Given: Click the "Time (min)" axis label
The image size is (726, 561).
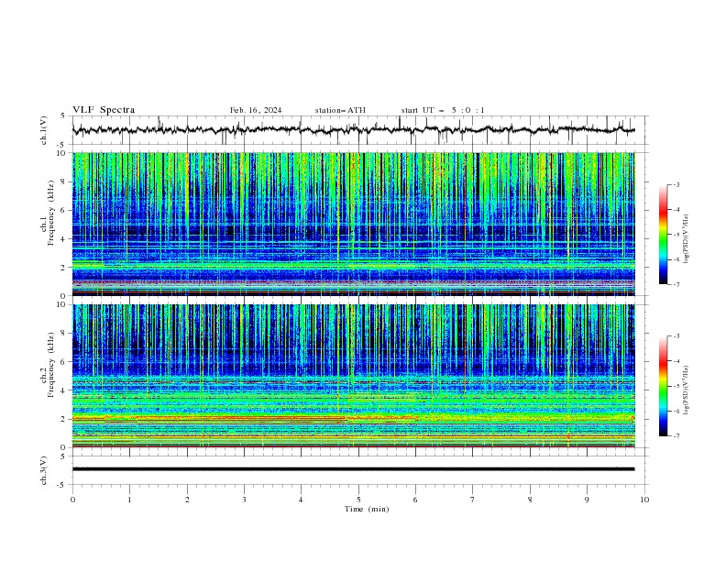Looking at the screenshot, I should click(367, 509).
